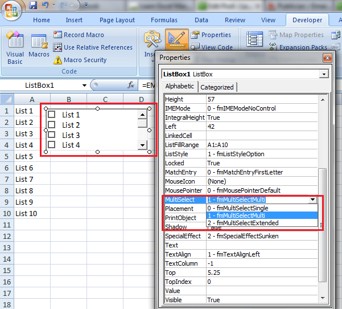Image resolution: width=342 pixels, height=309 pixels.
Task: Undo last action in quick access toolbar
Action: point(45,5)
